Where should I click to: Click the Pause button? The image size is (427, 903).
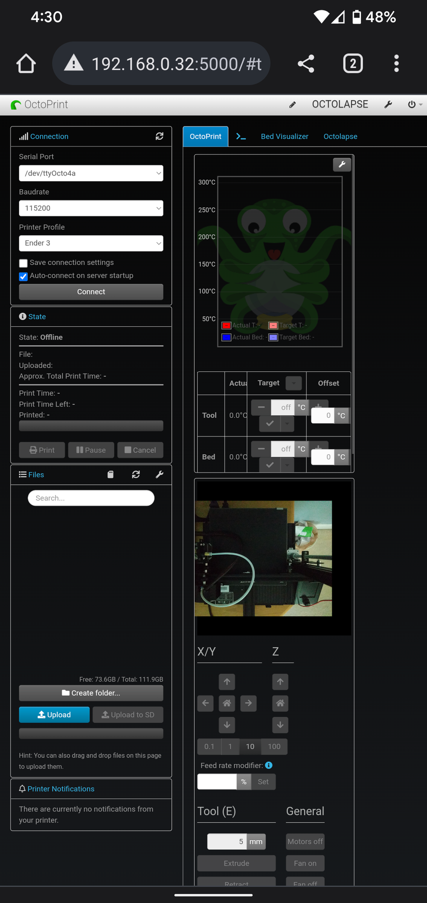pos(91,450)
